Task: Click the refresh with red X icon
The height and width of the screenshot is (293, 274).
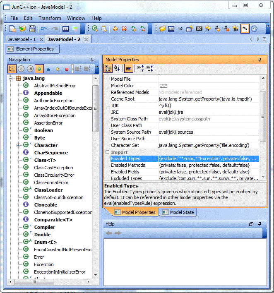Action: point(143,29)
